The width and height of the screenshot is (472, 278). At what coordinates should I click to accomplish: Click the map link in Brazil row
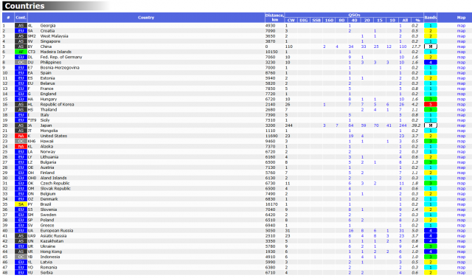461,204
